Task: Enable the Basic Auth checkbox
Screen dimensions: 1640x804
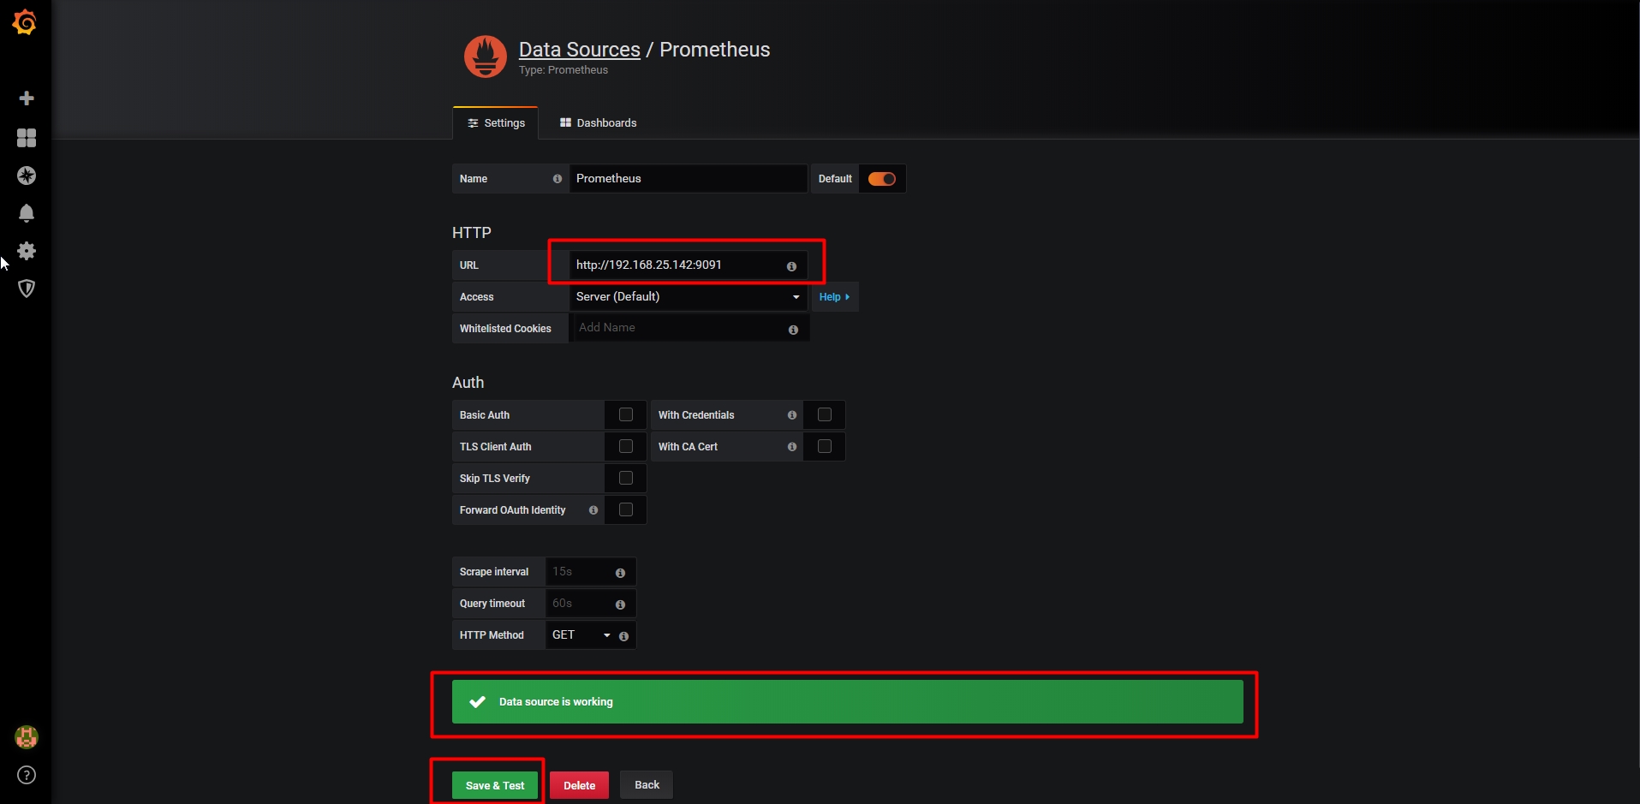Action: 626,414
